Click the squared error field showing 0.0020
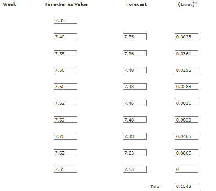Screen dimensions: 216x191 pyautogui.click(x=187, y=120)
